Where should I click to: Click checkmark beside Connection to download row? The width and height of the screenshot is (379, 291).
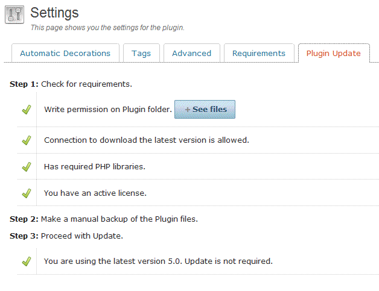[x=27, y=140]
